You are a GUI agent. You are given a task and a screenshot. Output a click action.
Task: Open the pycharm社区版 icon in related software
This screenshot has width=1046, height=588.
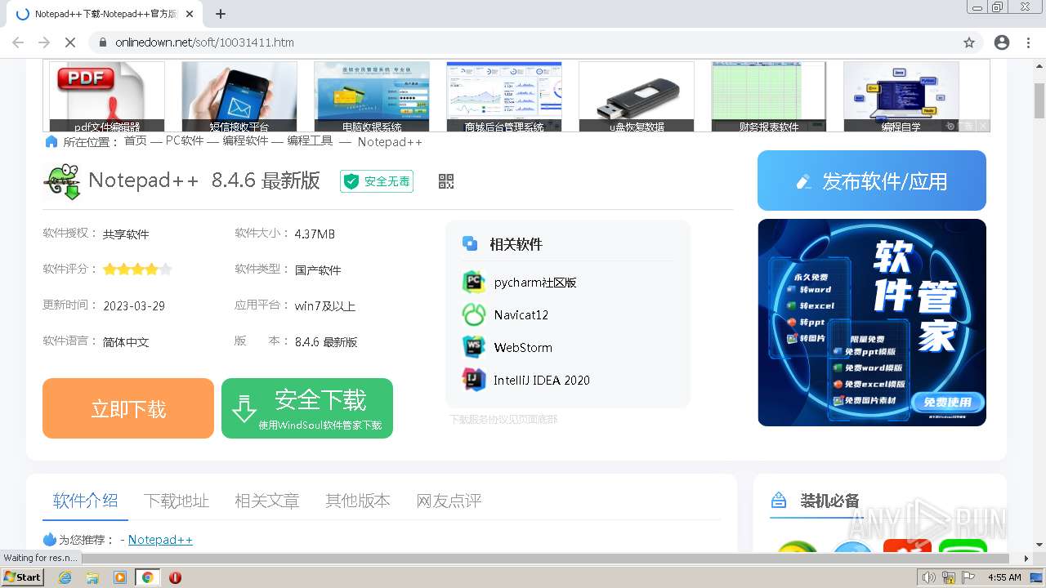tap(474, 283)
